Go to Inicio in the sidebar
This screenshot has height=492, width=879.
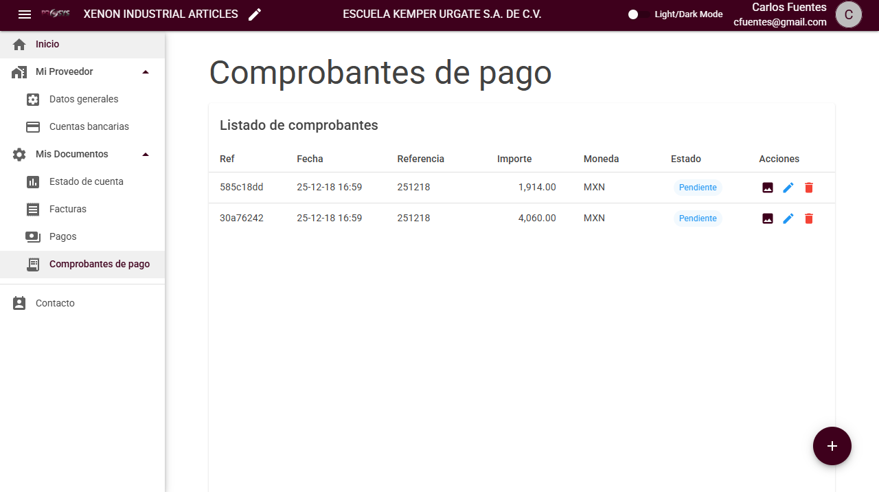click(47, 44)
